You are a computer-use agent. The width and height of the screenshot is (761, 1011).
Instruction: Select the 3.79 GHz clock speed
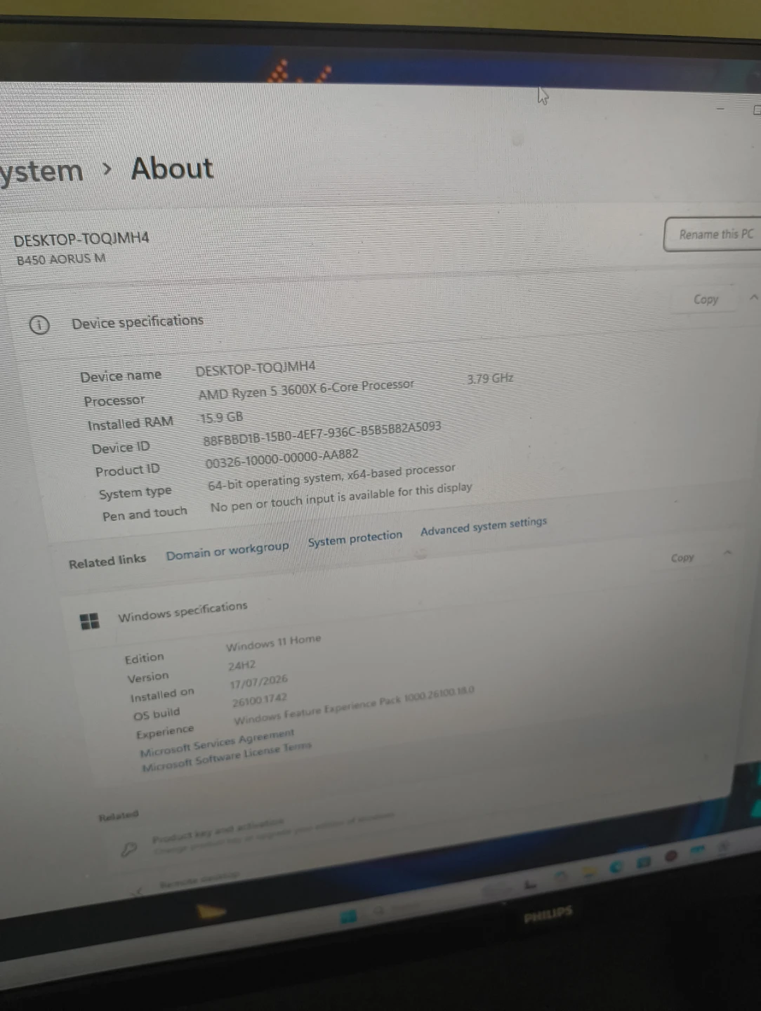(490, 378)
